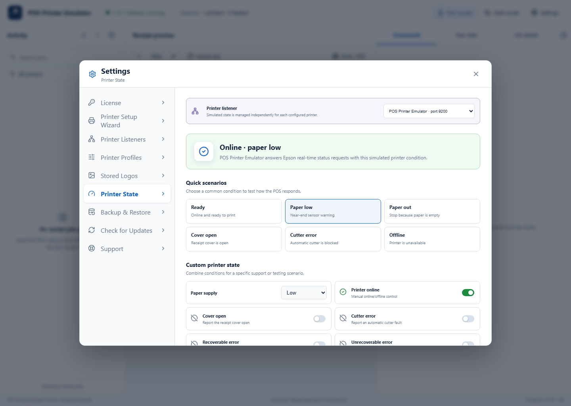Expand the Printer Profiles chevron arrow

[163, 157]
